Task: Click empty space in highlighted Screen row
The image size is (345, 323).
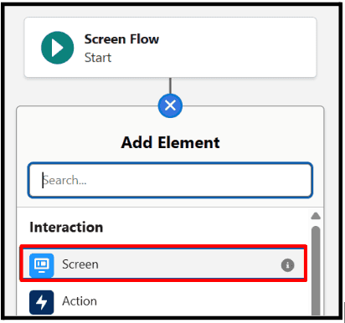Action: pos(190,264)
